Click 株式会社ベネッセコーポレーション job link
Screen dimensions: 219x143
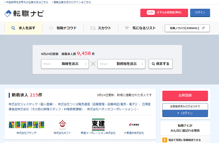(x=113, y=109)
